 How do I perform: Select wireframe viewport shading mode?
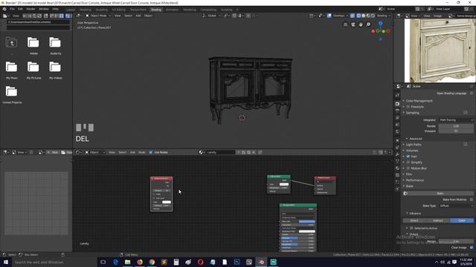coord(358,16)
